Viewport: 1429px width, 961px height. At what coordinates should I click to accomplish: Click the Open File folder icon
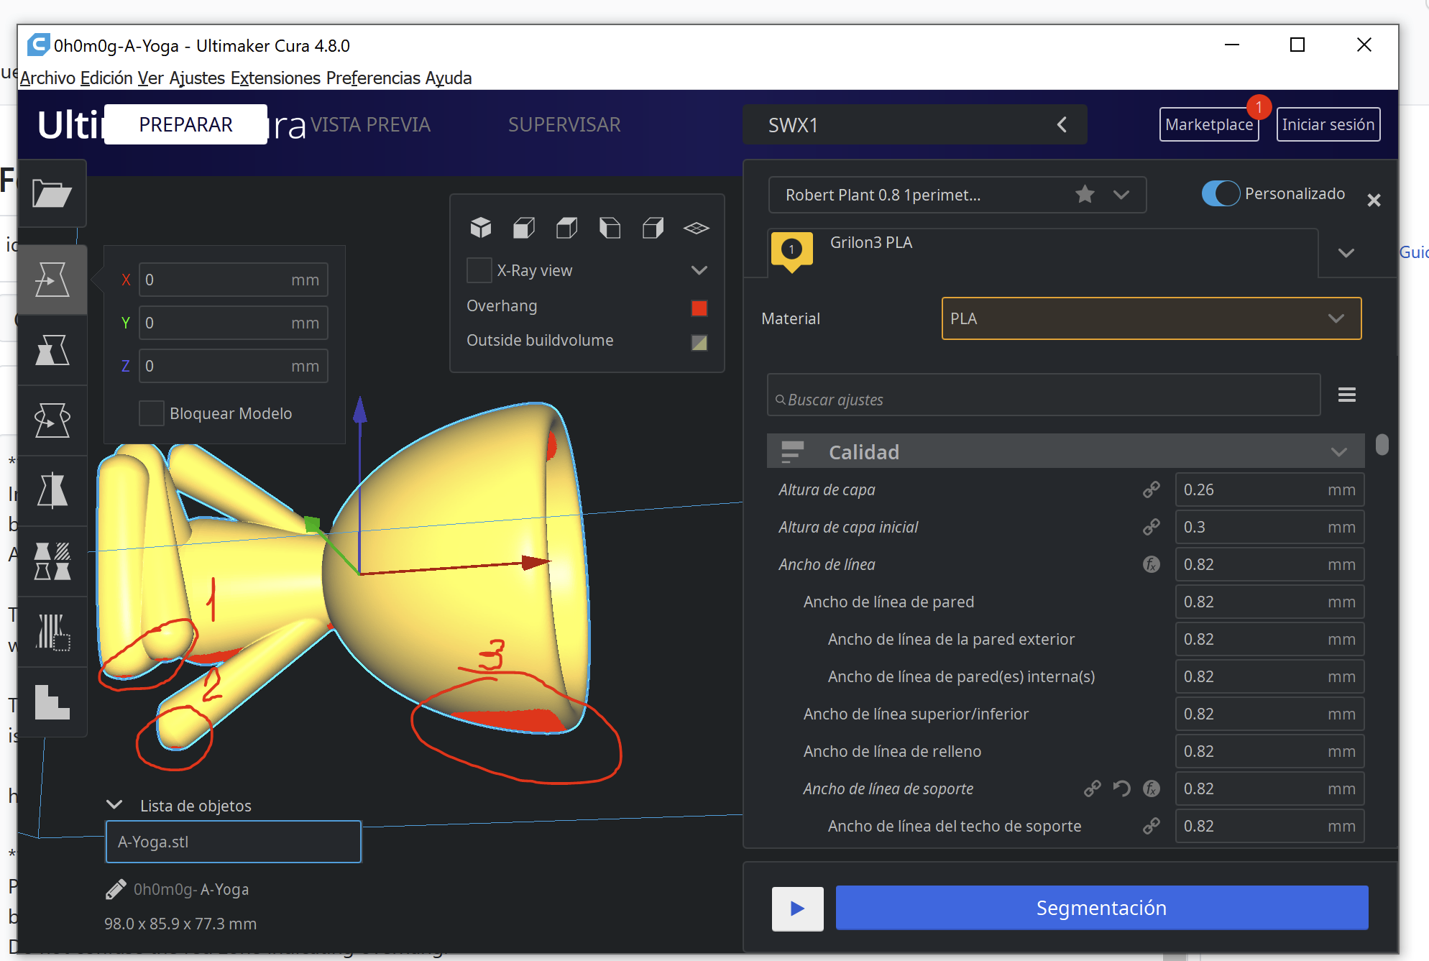[52, 194]
